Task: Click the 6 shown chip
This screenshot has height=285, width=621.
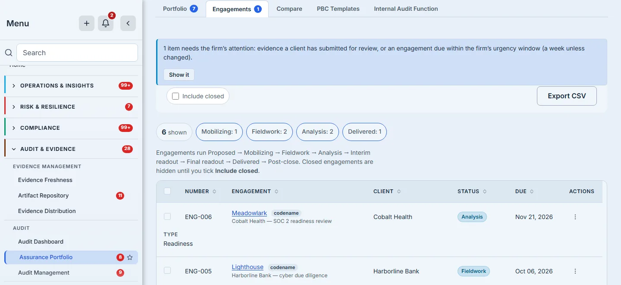Action: click(174, 132)
